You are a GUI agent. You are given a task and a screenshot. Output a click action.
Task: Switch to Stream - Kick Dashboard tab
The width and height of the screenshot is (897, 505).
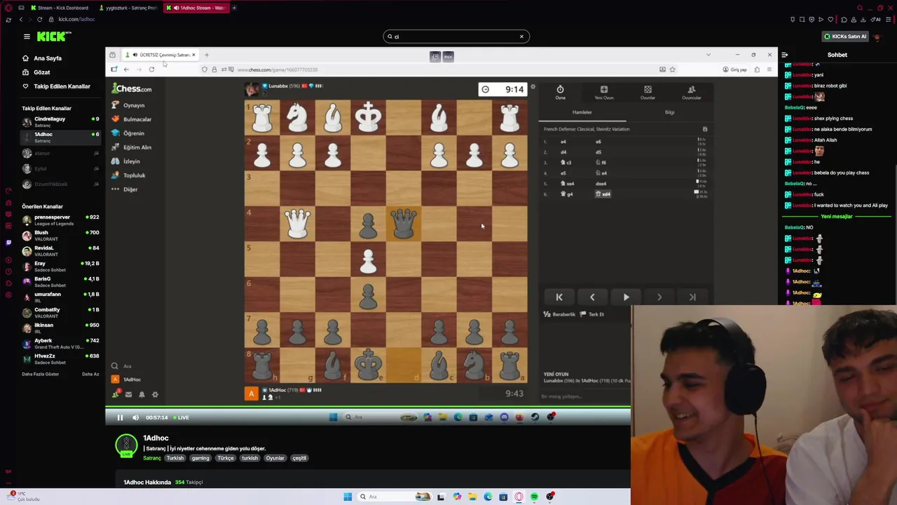[x=60, y=8]
